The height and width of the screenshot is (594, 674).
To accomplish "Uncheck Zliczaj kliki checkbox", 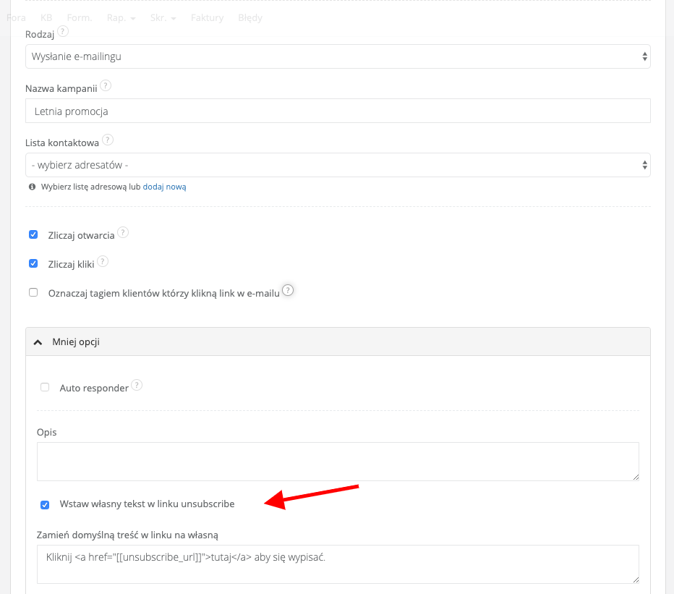I will click(x=33, y=263).
